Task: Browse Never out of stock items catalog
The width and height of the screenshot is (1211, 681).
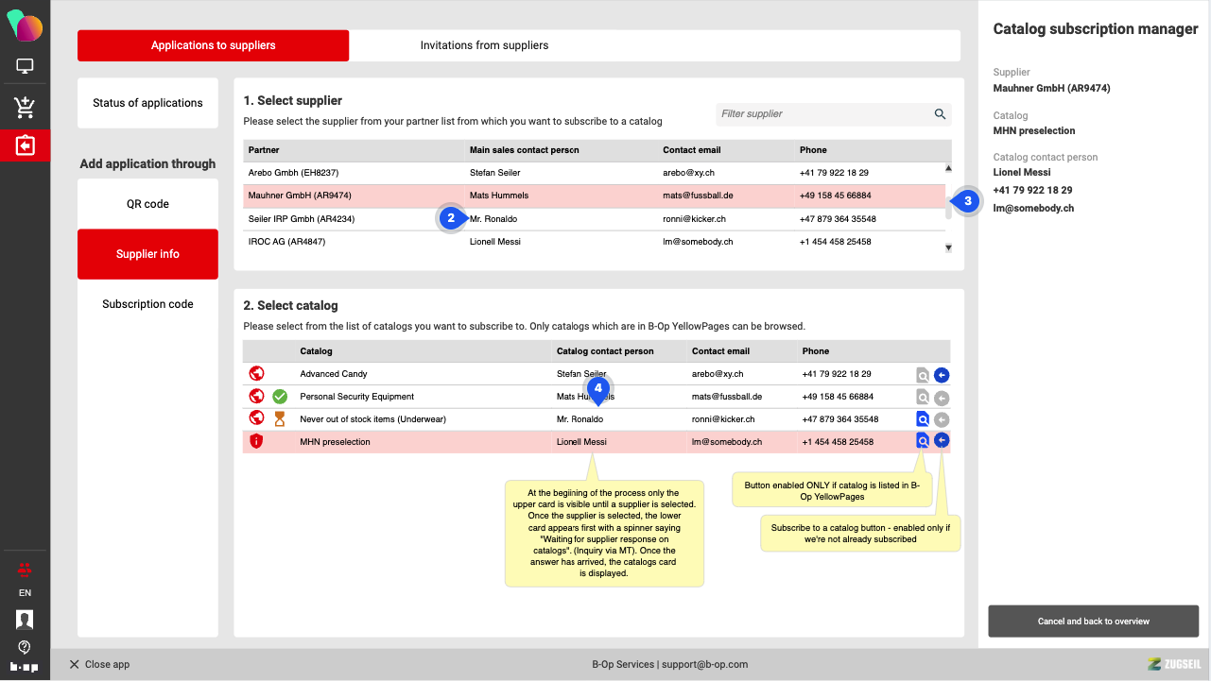Action: click(x=923, y=419)
